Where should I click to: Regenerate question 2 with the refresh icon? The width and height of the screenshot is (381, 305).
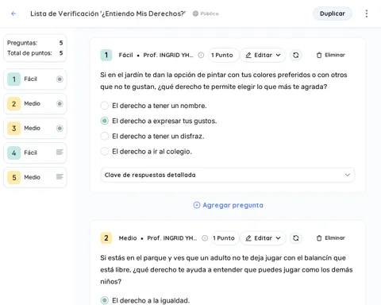(x=296, y=238)
